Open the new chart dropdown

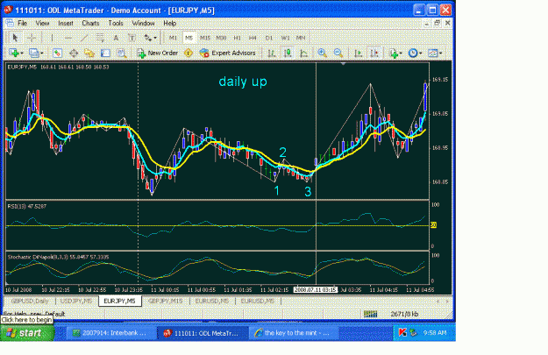click(16, 53)
